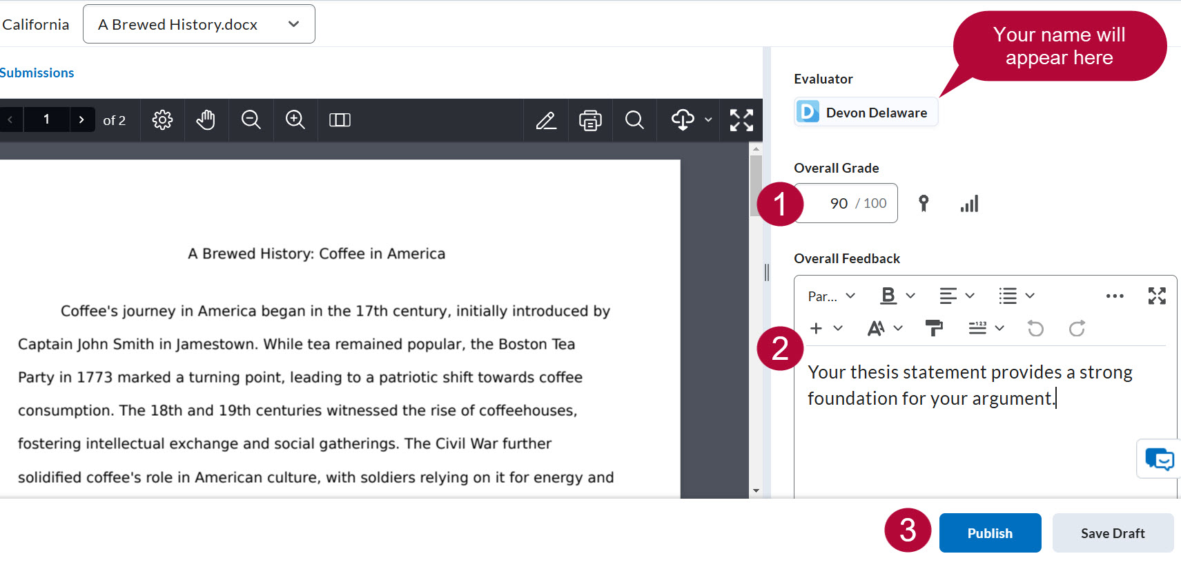Image resolution: width=1181 pixels, height=565 pixels.
Task: Open the Paragraph format dropdown
Action: click(x=831, y=296)
